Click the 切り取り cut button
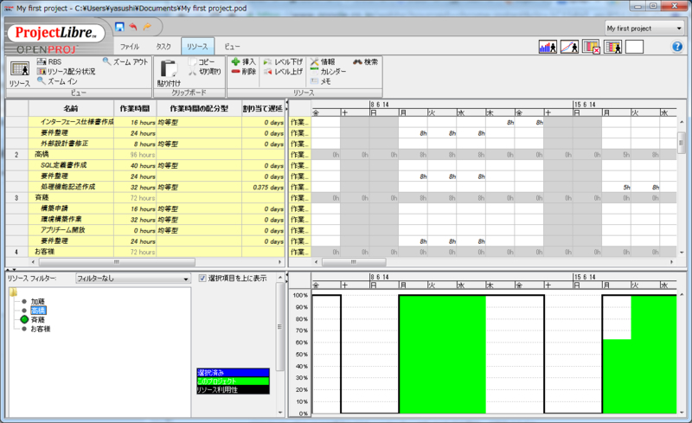Image resolution: width=692 pixels, height=423 pixels. pyautogui.click(x=205, y=72)
